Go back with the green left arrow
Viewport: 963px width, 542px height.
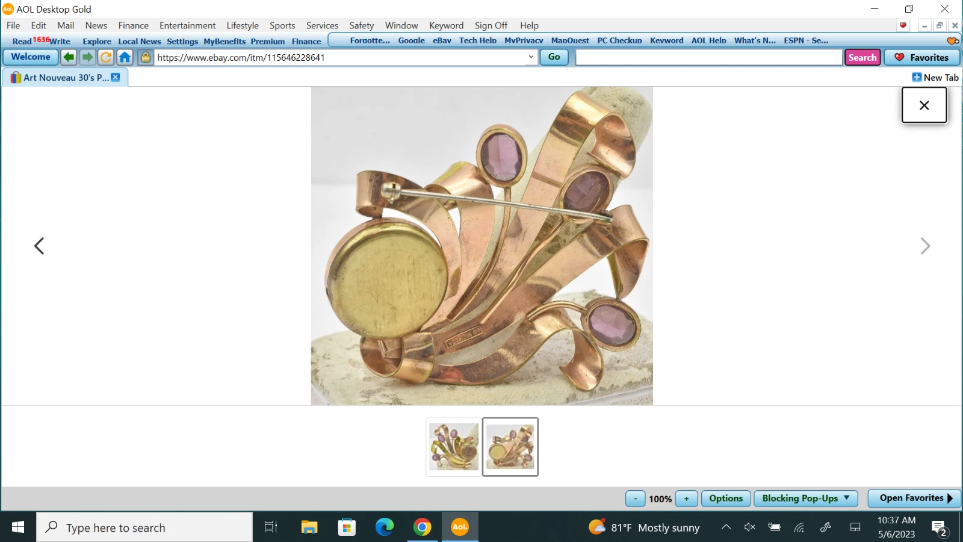pyautogui.click(x=69, y=57)
